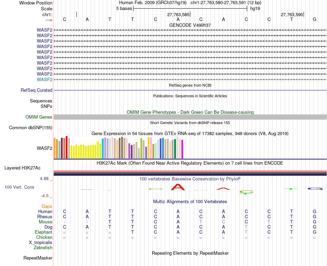Click the -4.5 lower scale value

(45, 196)
